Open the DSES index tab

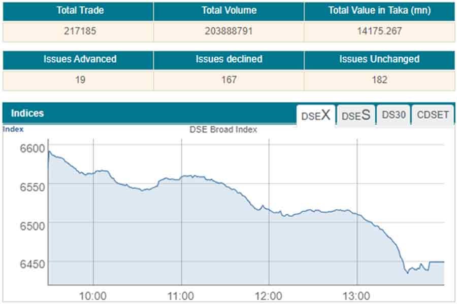click(x=355, y=115)
